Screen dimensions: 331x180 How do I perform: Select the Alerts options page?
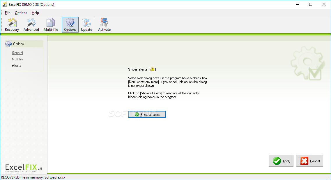click(17, 66)
